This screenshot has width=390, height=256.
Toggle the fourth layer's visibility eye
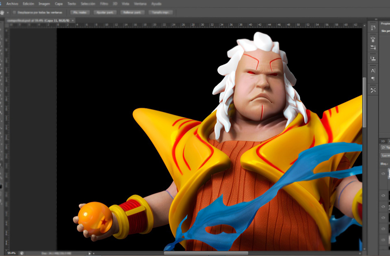pos(383,218)
